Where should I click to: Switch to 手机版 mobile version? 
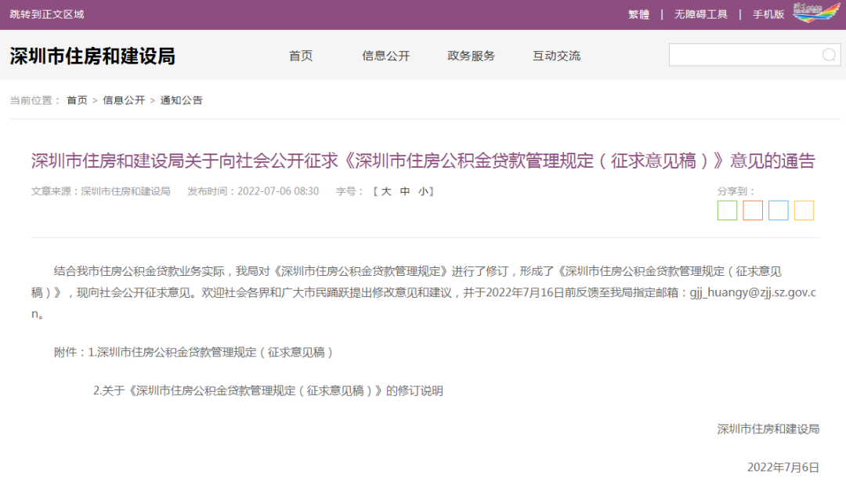point(768,14)
